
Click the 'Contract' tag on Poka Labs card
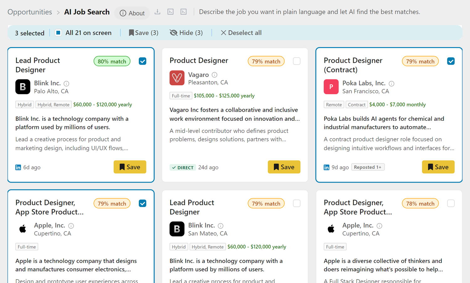tap(357, 104)
